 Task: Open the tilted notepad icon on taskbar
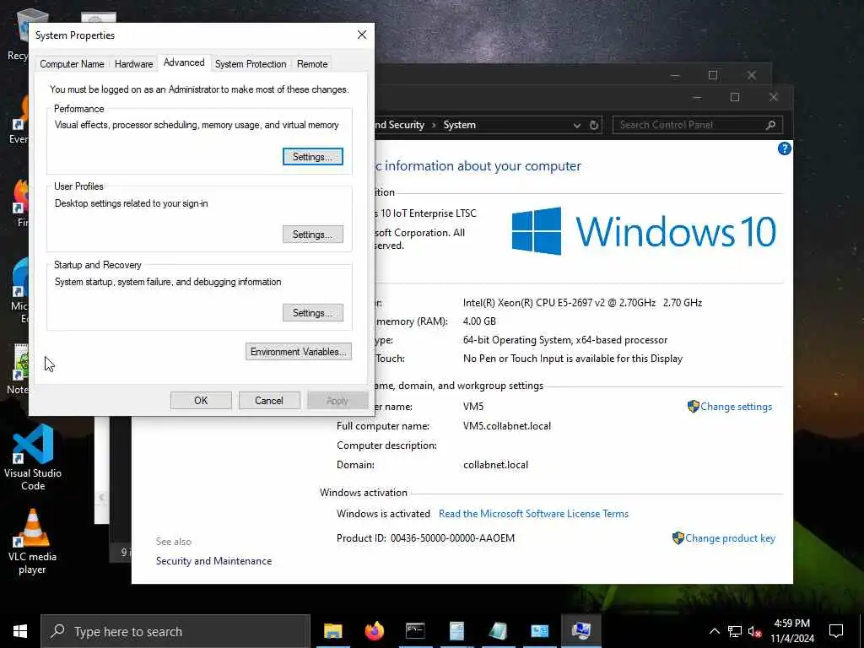pyautogui.click(x=498, y=631)
